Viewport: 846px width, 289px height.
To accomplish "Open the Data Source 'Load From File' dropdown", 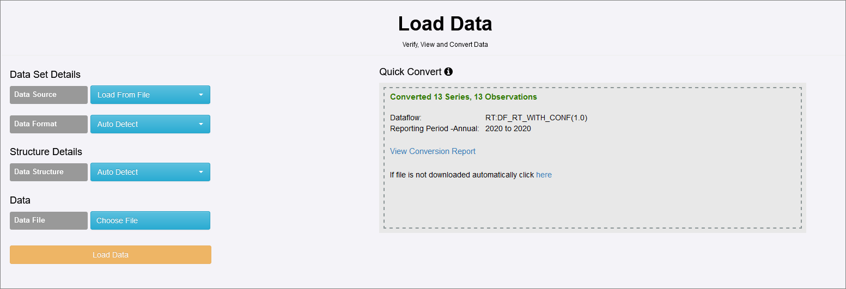I will 150,95.
